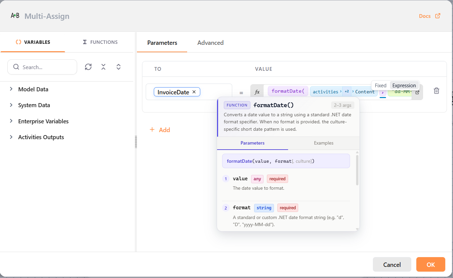The image size is (453, 278).
Task: Switch to the Variables tab
Action: pos(33,42)
